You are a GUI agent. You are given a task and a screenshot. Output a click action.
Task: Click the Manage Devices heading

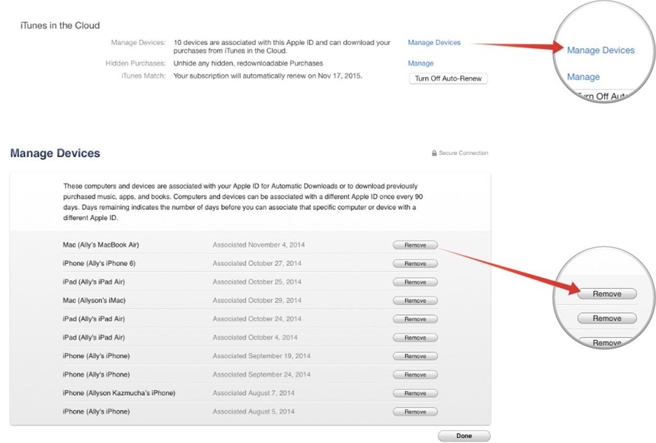55,153
